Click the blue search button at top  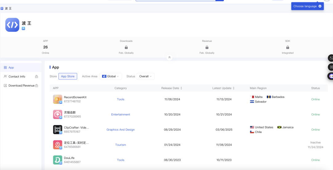coord(220,0)
